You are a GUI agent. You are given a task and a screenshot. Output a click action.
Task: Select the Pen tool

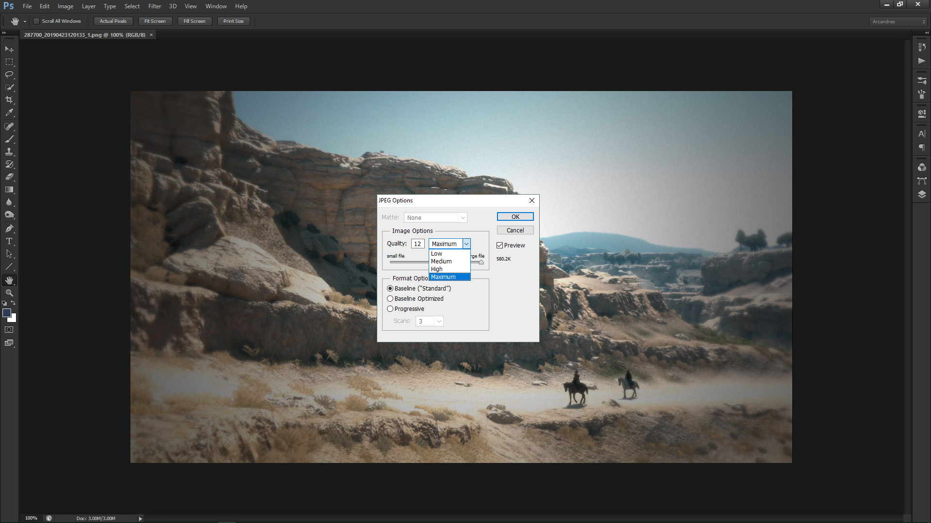click(x=9, y=229)
